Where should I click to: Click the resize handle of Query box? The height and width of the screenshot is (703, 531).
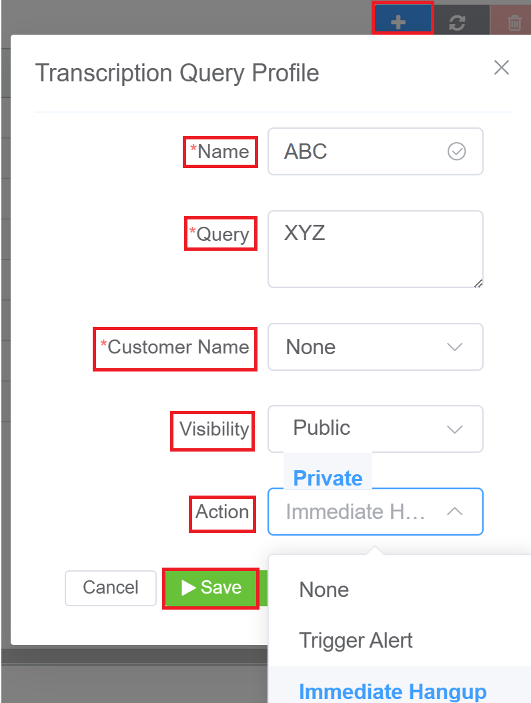tap(478, 283)
